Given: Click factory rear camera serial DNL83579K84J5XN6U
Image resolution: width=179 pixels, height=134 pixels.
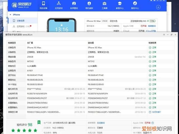Looking at the screenshot, I should (37, 103).
